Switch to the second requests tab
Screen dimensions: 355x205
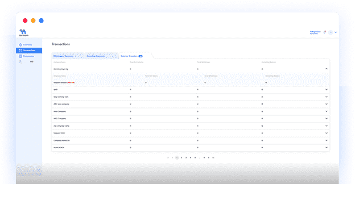(96, 56)
